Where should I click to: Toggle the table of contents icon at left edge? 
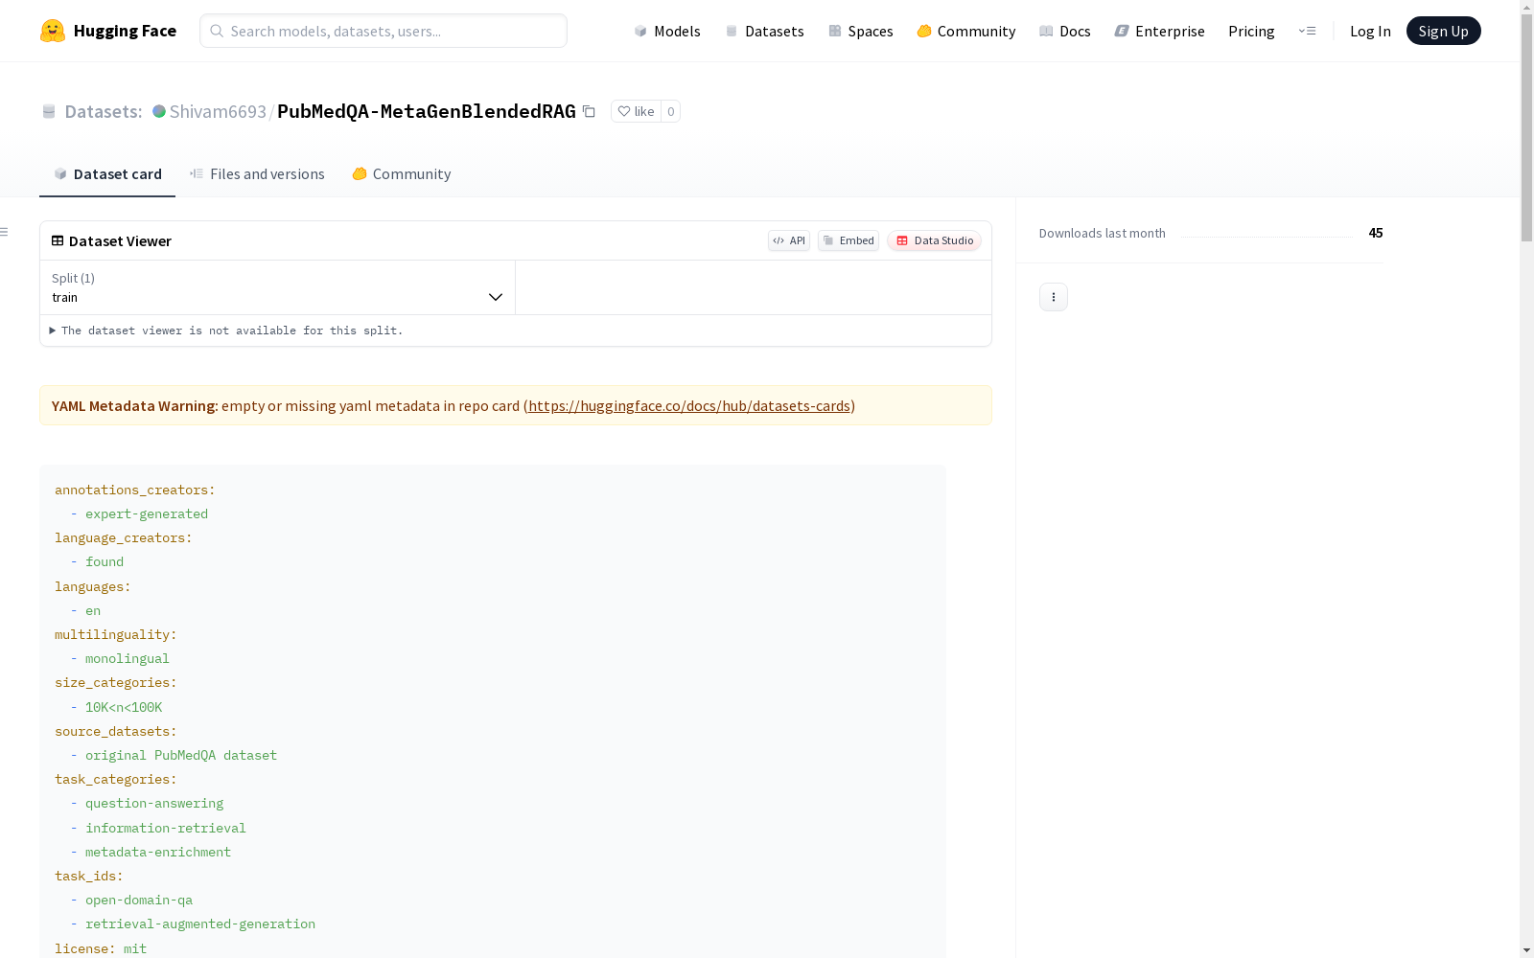(4, 232)
